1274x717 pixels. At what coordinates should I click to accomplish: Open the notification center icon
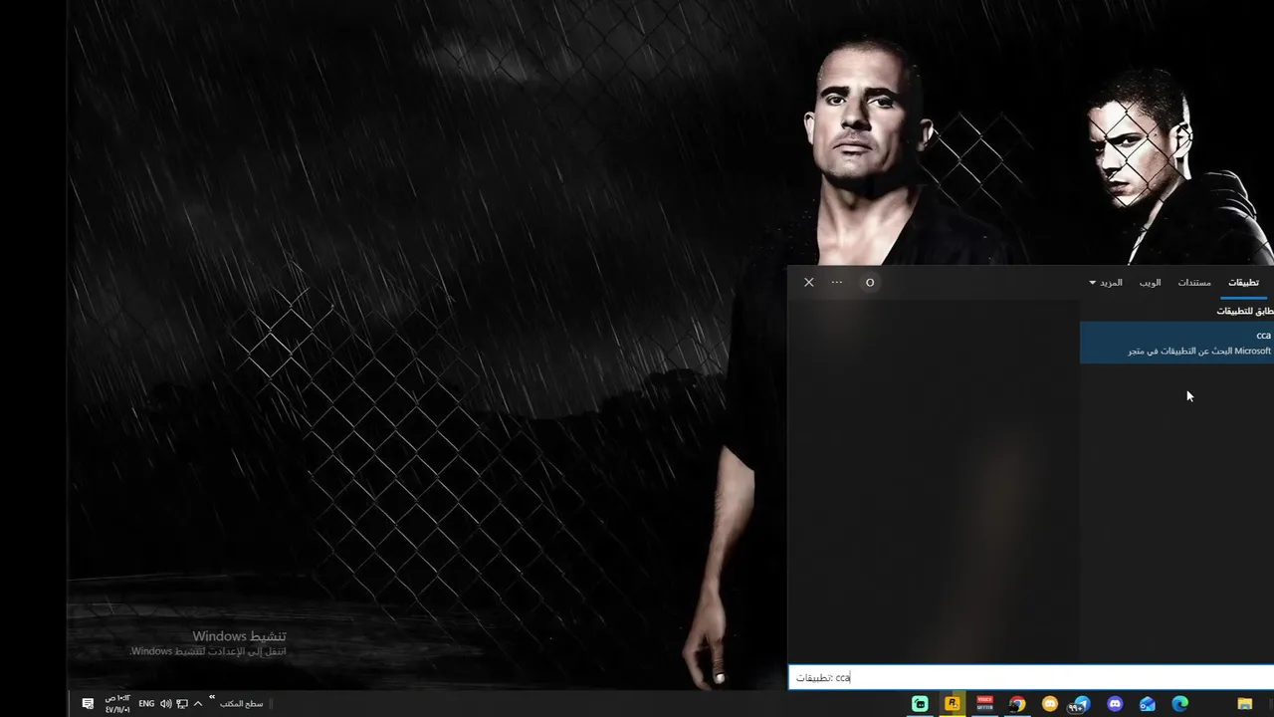point(88,704)
